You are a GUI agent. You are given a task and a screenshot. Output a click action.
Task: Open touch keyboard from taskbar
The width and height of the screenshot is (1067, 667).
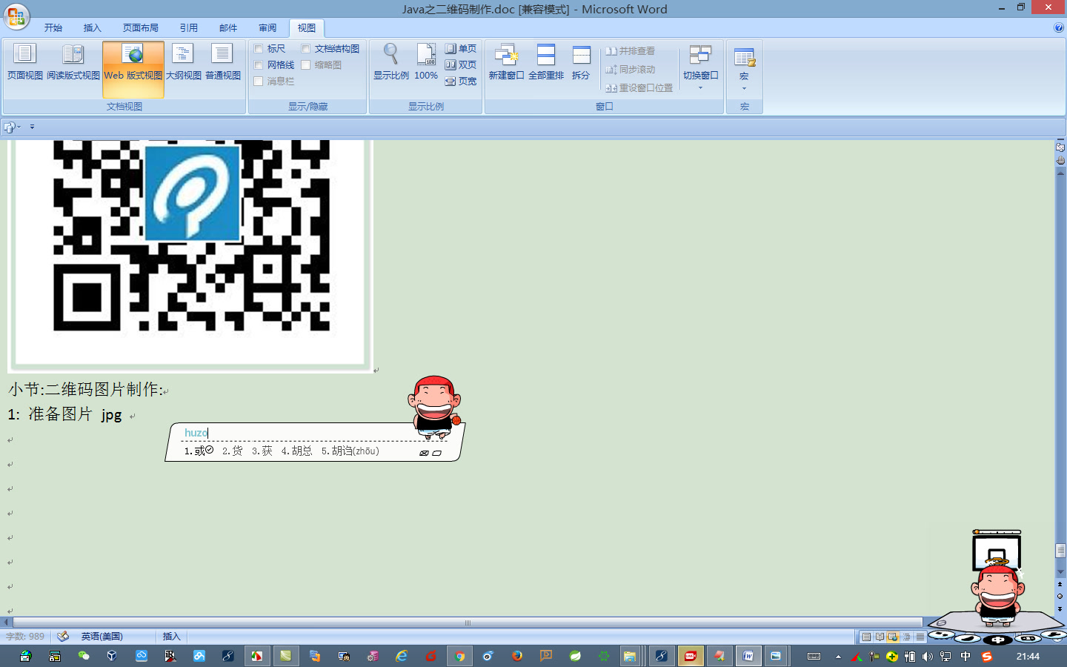814,657
